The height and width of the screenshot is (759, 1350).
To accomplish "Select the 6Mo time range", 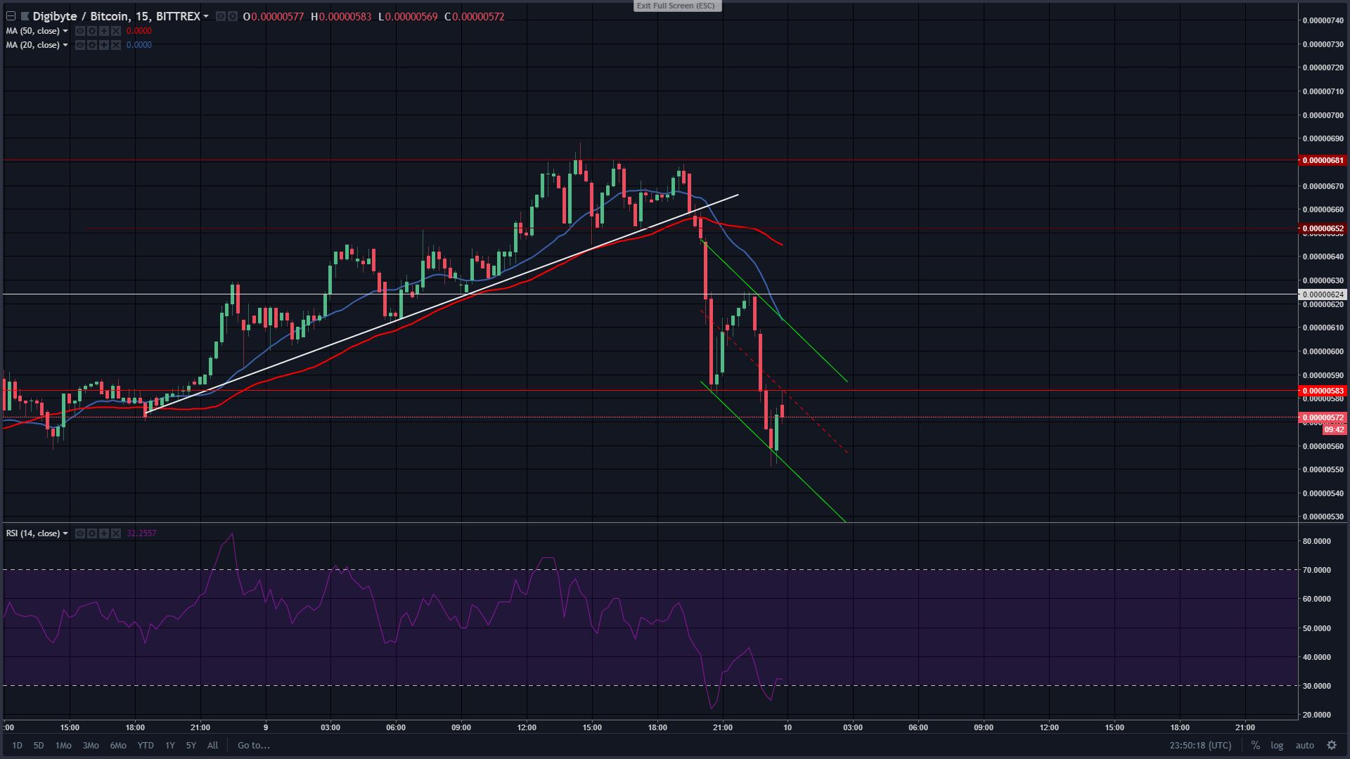I will coord(118,745).
